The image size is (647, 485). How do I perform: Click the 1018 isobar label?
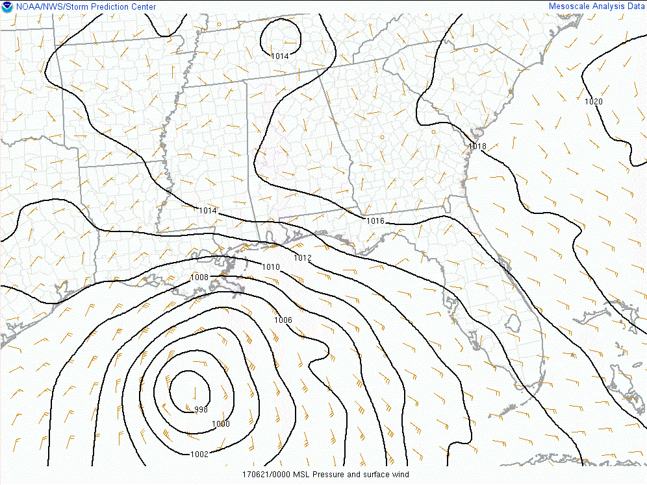point(477,146)
